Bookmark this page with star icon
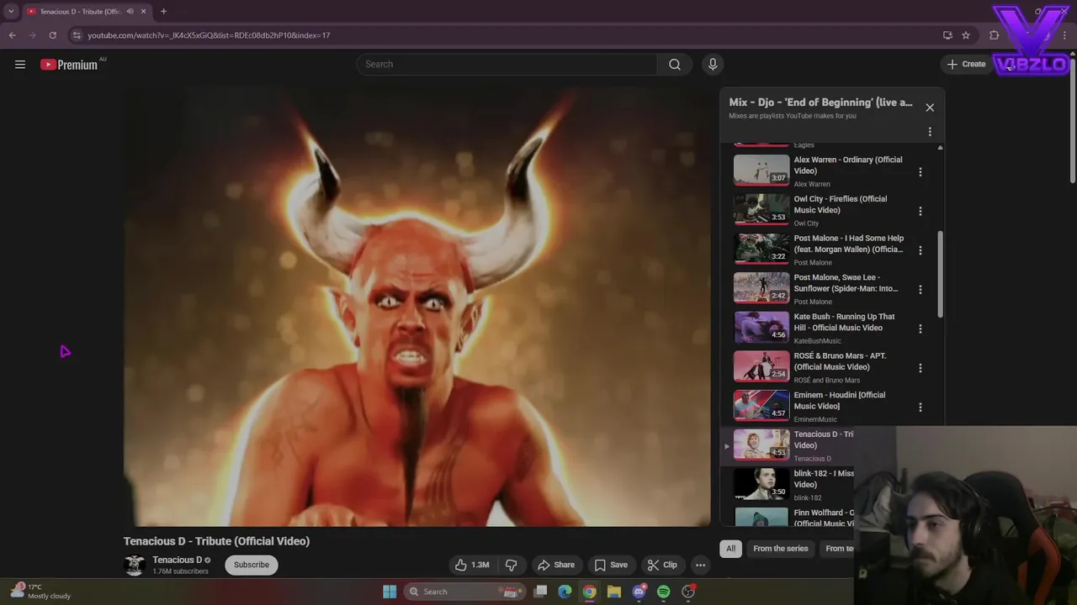Image resolution: width=1077 pixels, height=605 pixels. click(x=966, y=35)
